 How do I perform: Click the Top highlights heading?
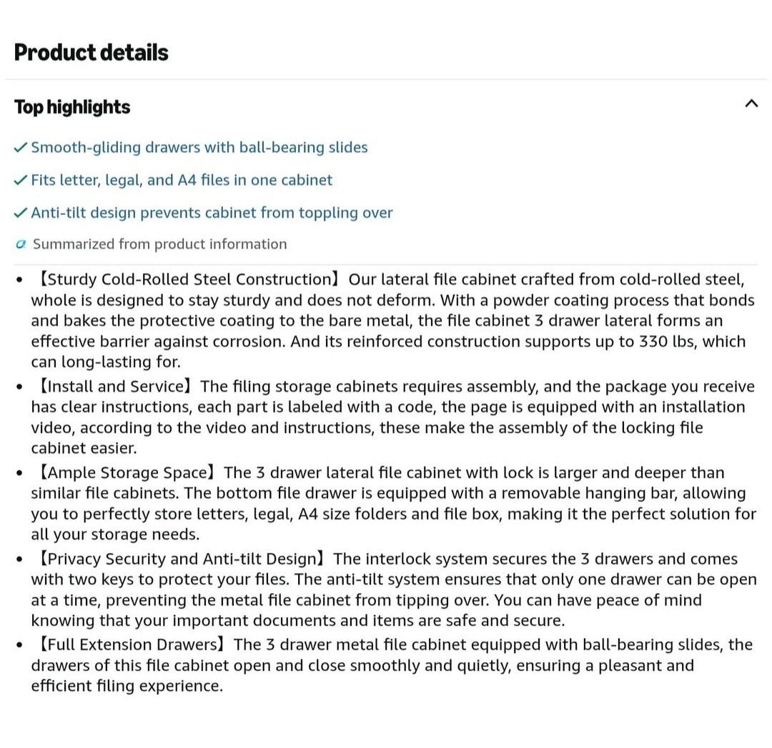(x=72, y=106)
